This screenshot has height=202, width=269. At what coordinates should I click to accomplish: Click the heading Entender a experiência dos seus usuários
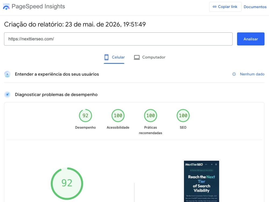(x=57, y=74)
